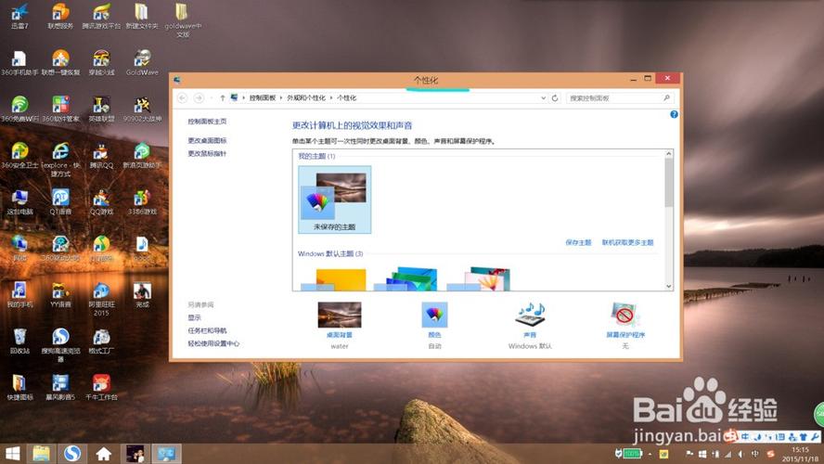Image resolution: width=824 pixels, height=464 pixels.
Task: Select the 英雄联盟 desktop icon
Action: (x=101, y=110)
